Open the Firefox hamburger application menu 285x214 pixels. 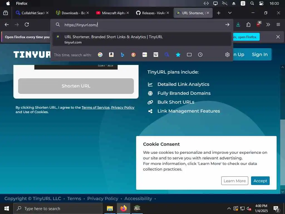278,25
